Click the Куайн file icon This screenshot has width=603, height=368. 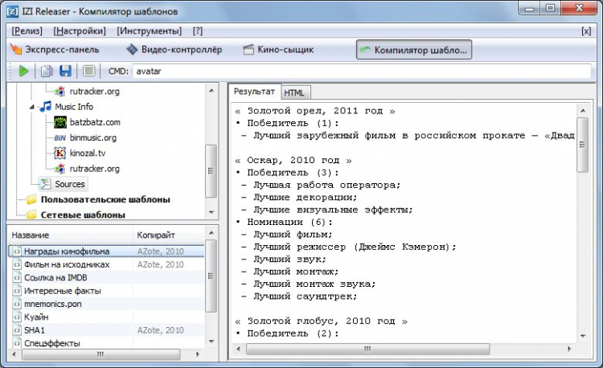click(x=17, y=317)
